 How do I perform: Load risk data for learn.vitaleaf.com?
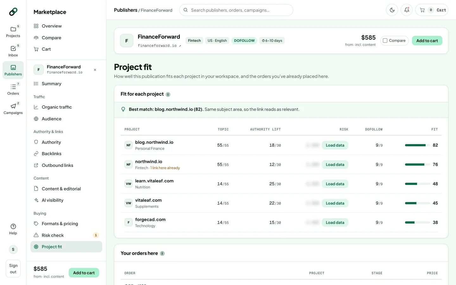[335, 184]
